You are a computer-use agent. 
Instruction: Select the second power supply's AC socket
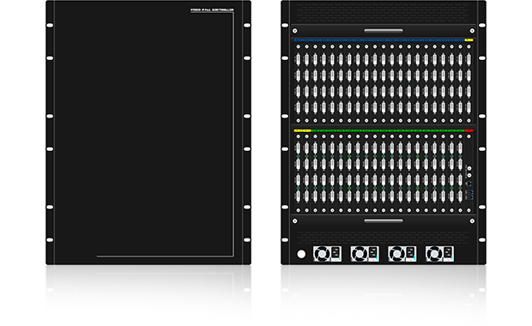(x=372, y=253)
